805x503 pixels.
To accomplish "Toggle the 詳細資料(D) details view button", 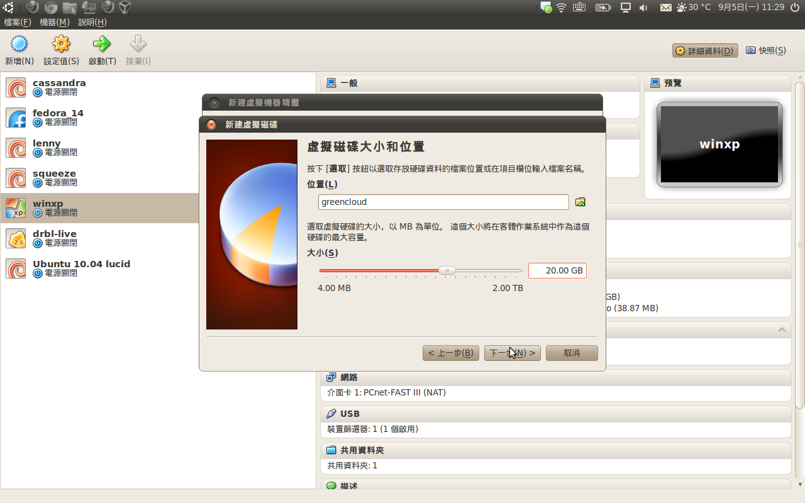I will [x=704, y=51].
